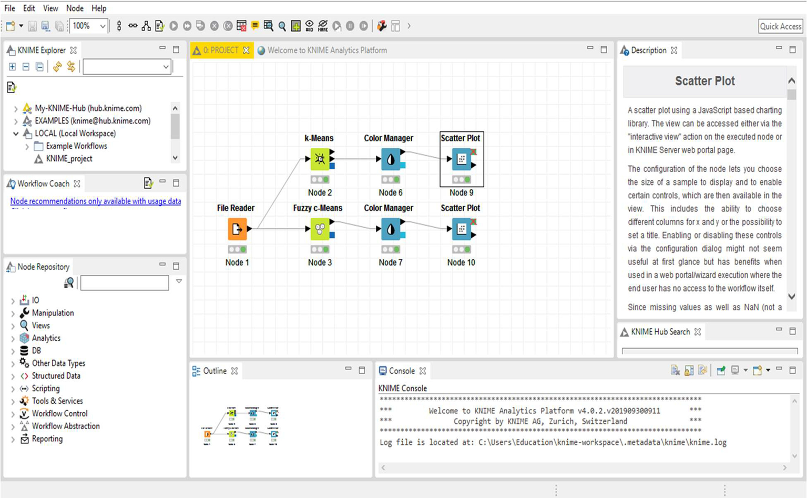Open the Node menu
807x498 pixels.
tap(75, 8)
